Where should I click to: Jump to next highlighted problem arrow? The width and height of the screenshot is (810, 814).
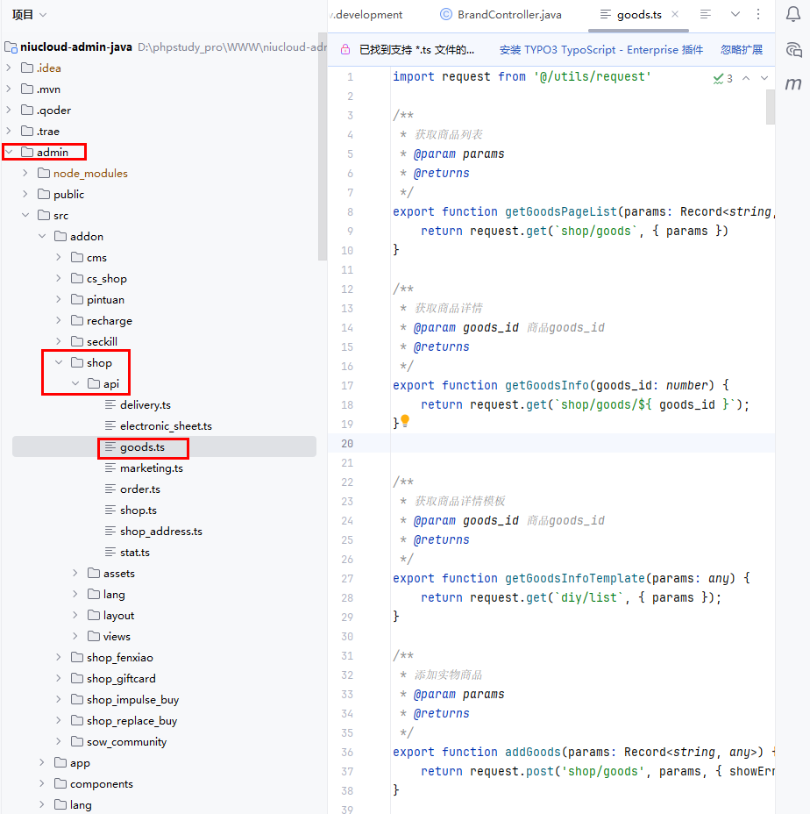764,78
